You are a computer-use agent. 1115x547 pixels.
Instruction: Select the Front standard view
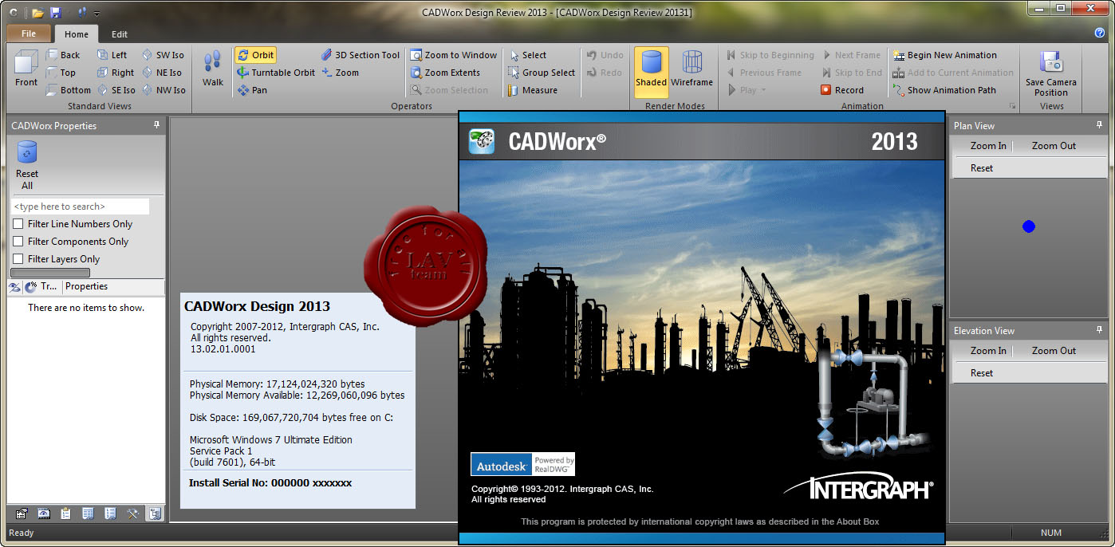(26, 69)
